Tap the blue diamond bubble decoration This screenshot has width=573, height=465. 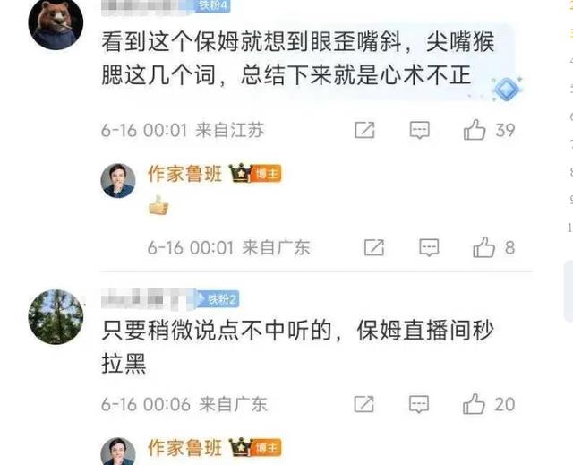pyautogui.click(x=507, y=90)
